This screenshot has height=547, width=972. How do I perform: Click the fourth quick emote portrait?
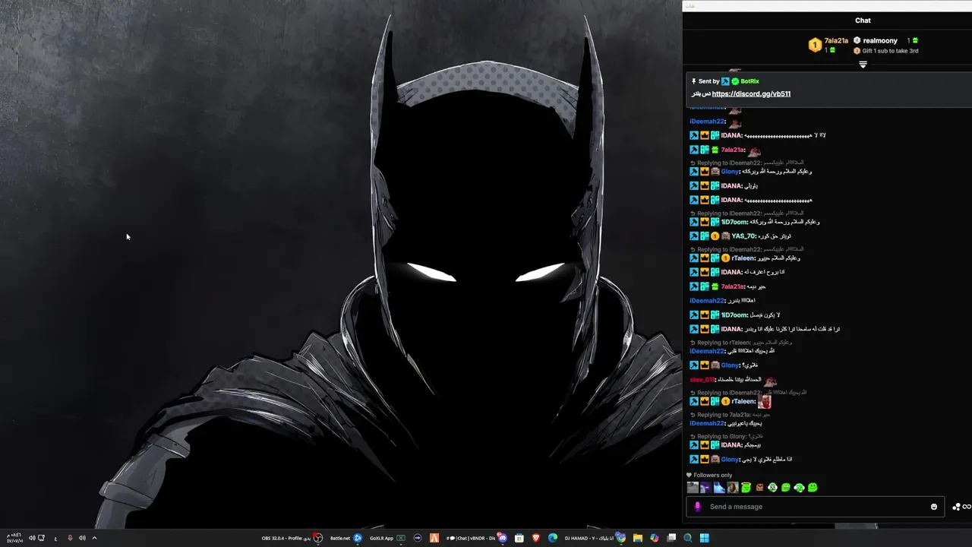point(733,488)
